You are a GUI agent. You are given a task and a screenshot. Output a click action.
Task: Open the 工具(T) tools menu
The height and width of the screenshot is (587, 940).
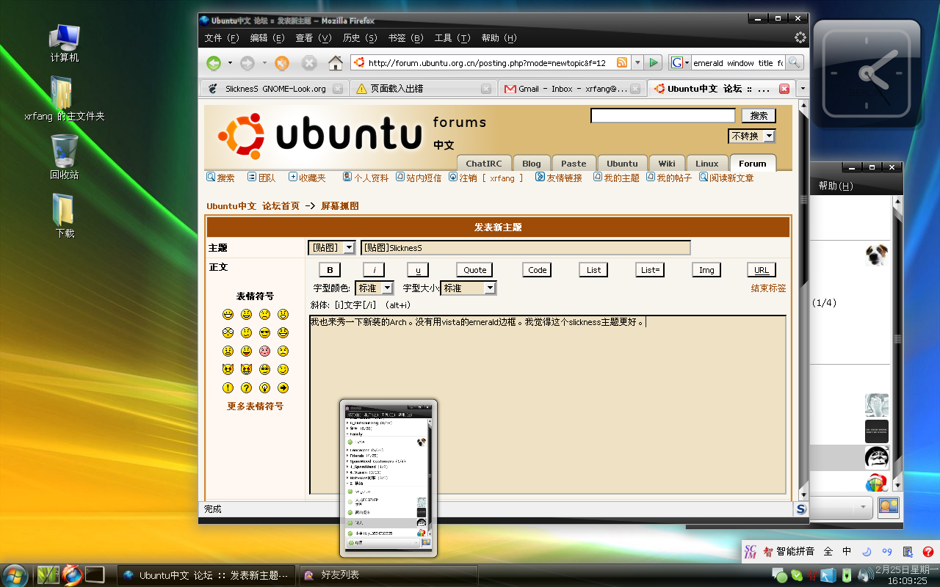452,38
